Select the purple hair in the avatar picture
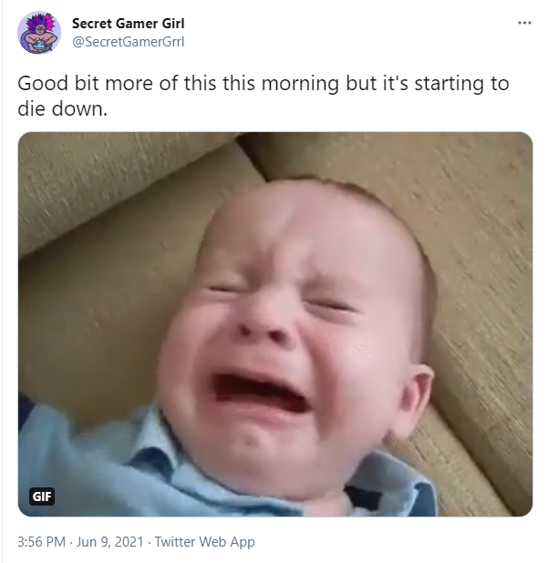The height and width of the screenshot is (563, 548). (39, 22)
